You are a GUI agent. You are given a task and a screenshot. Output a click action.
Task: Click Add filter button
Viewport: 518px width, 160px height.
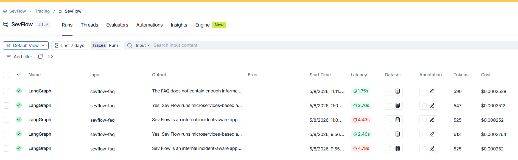tap(19, 57)
